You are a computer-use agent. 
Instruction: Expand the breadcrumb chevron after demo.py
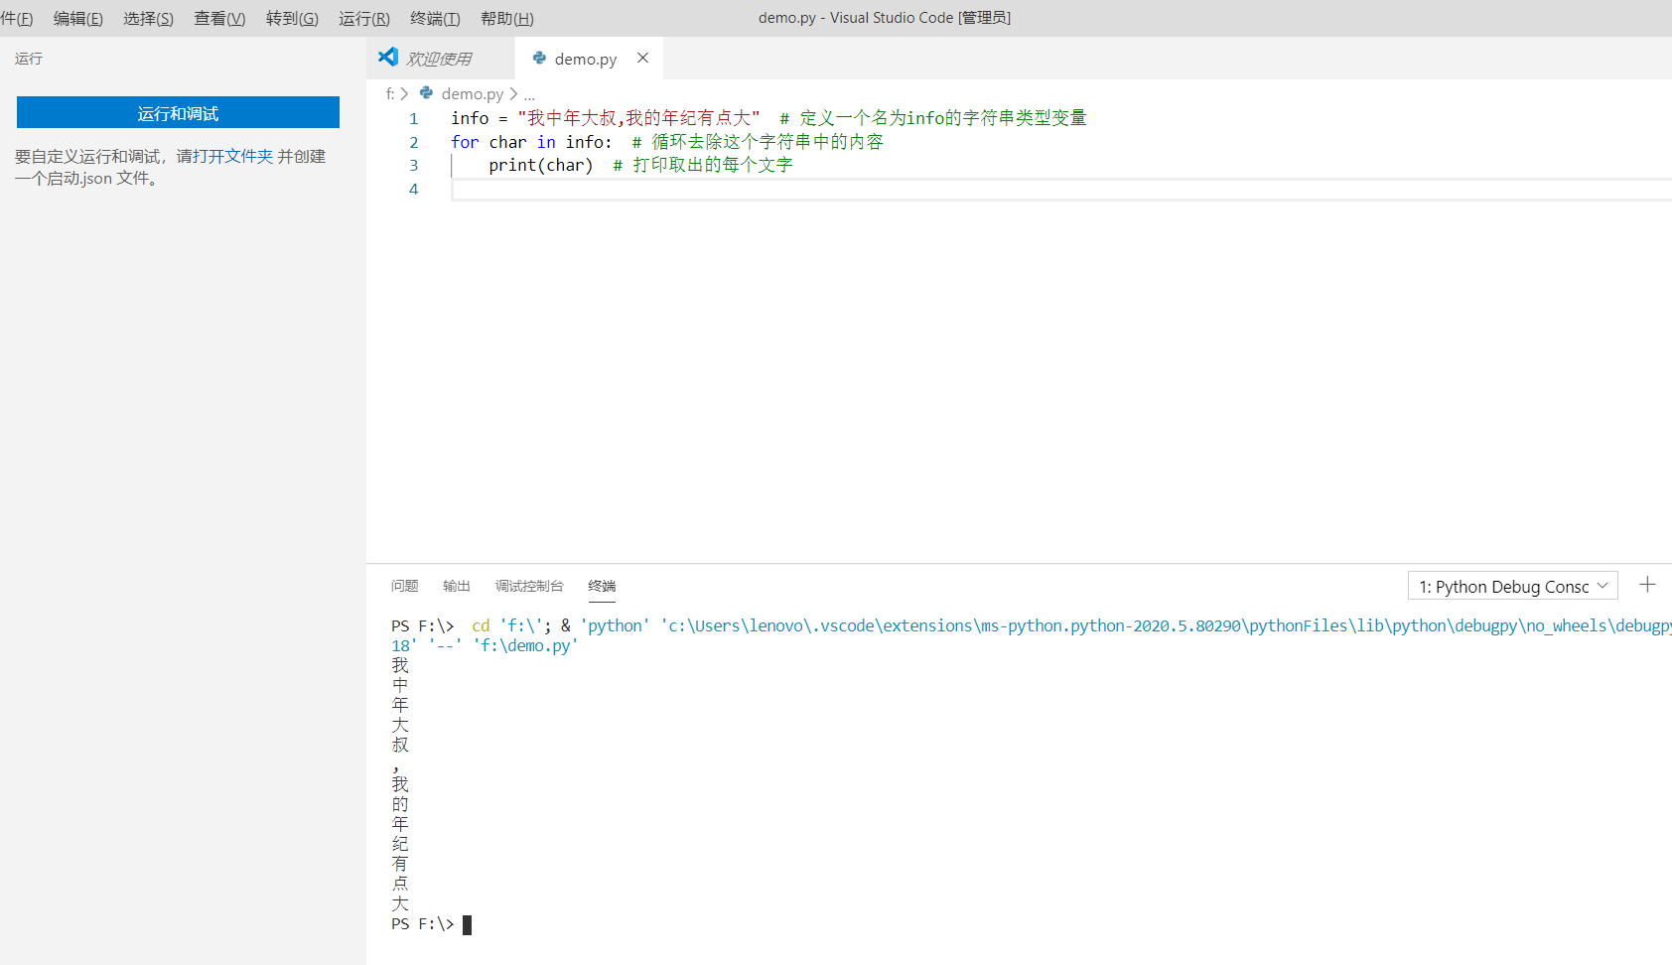513,93
